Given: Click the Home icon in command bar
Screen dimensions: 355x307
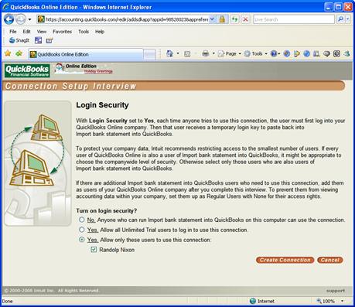Looking at the screenshot, I should pos(169,53).
